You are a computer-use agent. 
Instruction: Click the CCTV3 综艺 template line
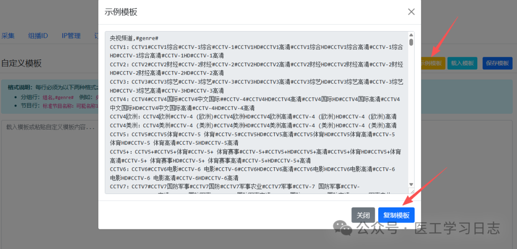pyautogui.click(x=256, y=86)
